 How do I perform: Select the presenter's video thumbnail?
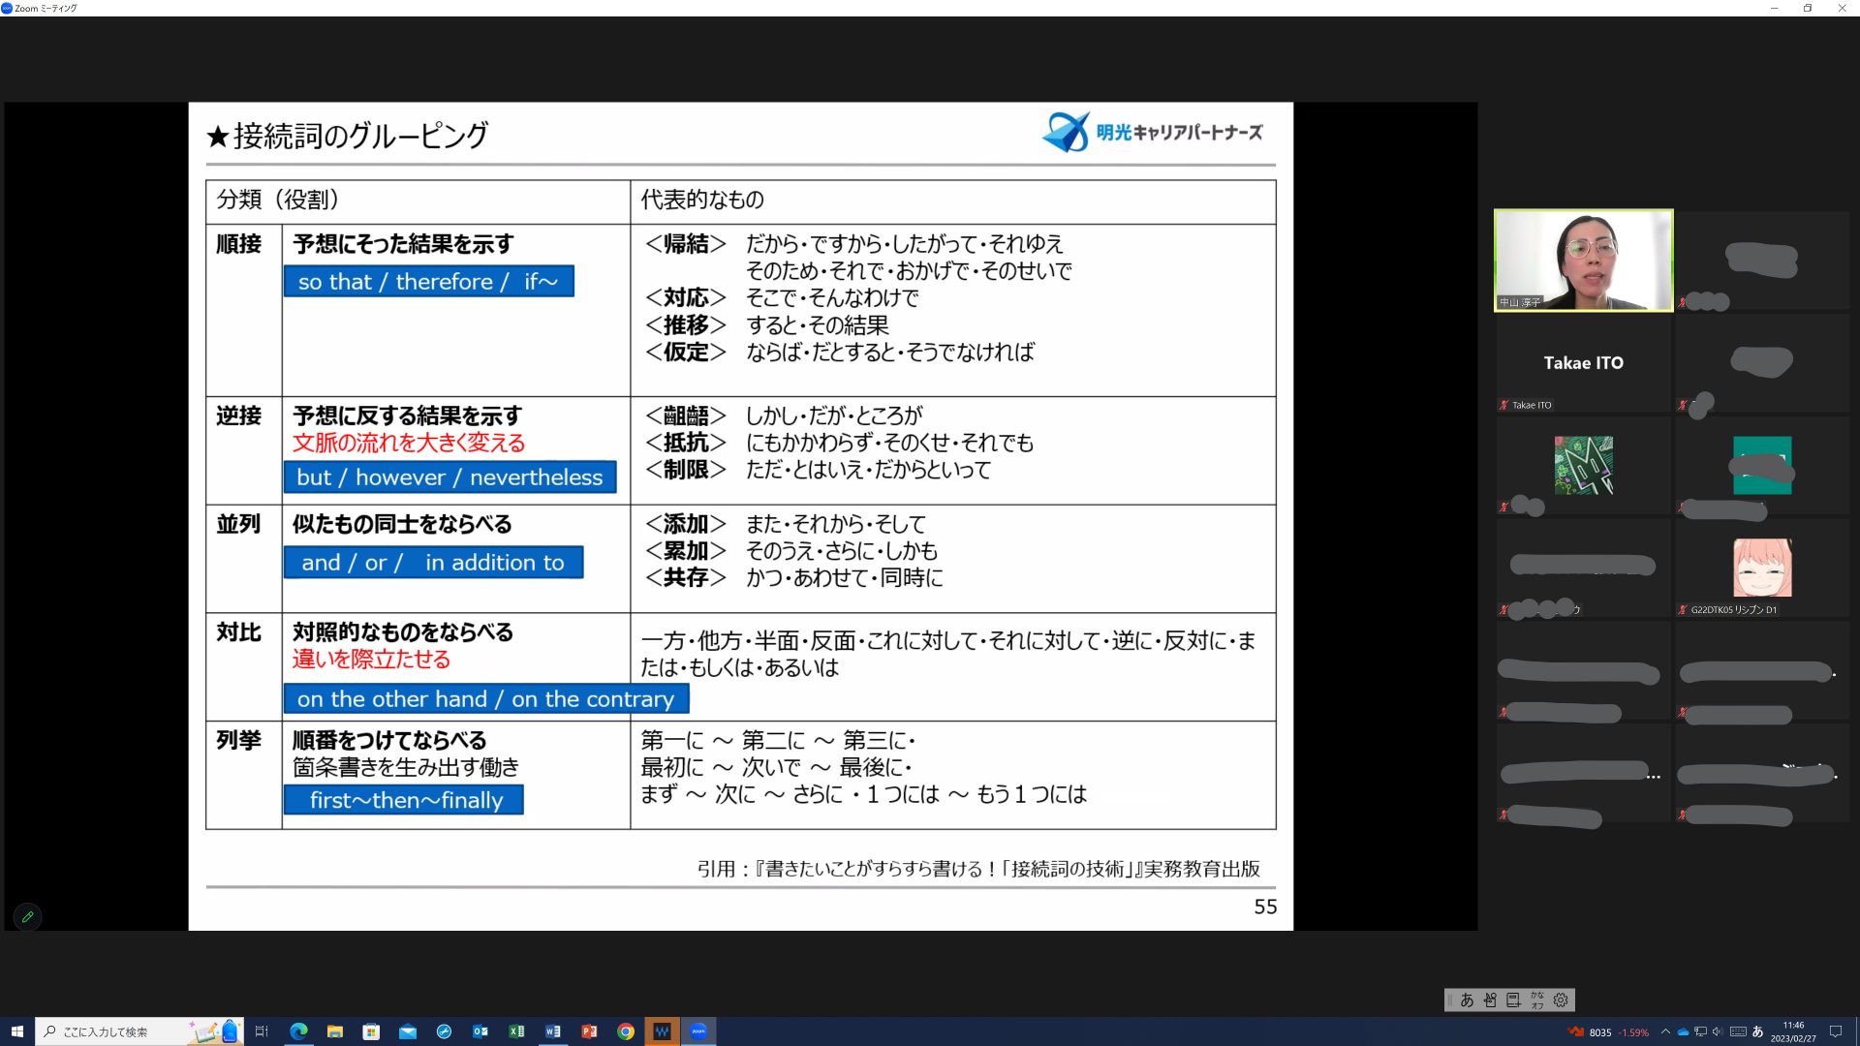coord(1583,261)
